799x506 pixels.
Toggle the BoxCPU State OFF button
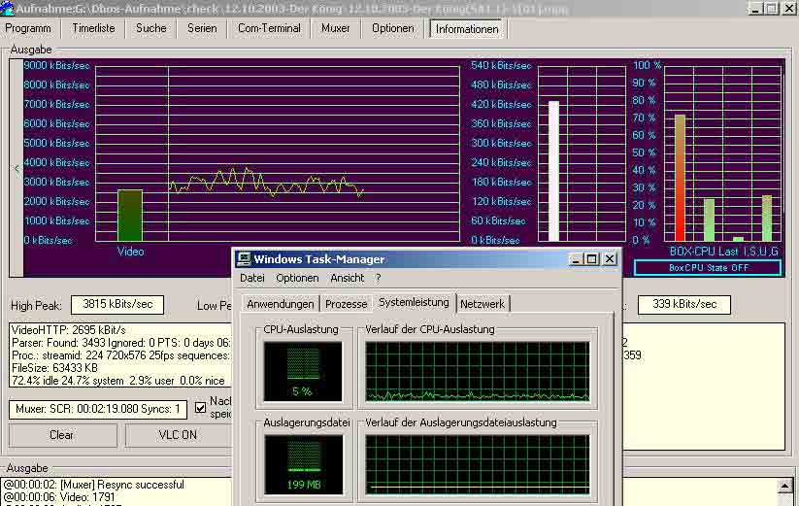coord(708,268)
